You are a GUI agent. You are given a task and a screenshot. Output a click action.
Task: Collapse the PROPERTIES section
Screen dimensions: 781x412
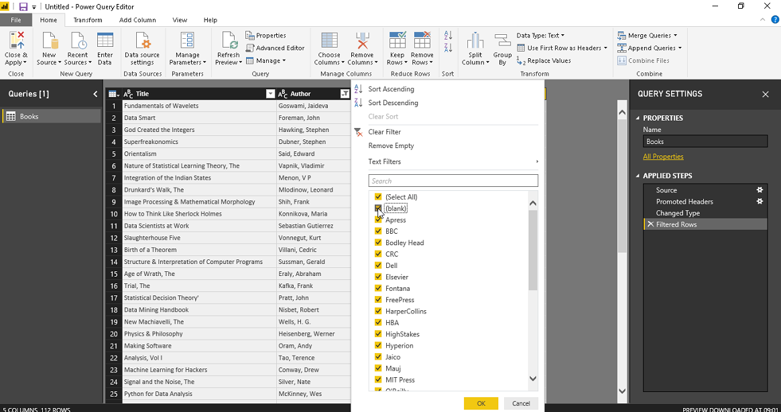[x=638, y=118]
